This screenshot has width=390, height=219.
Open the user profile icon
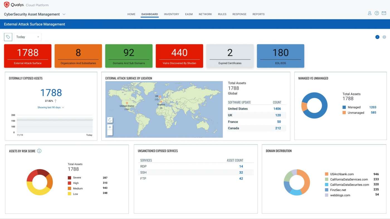point(369,13)
